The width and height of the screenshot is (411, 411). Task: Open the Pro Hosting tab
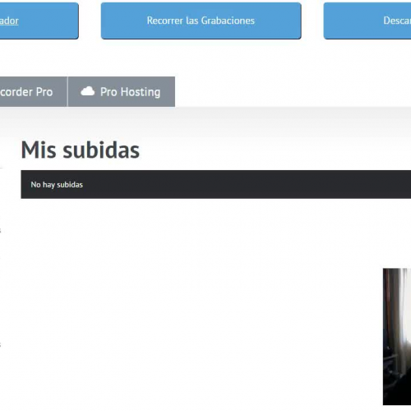[x=122, y=92]
